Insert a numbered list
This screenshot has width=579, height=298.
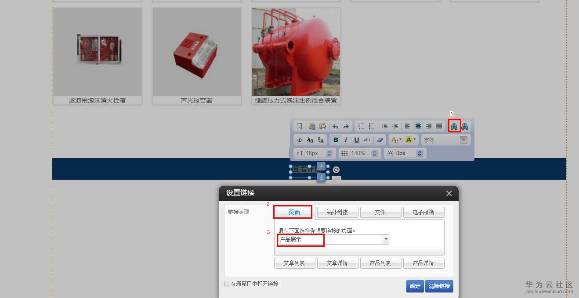point(361,126)
